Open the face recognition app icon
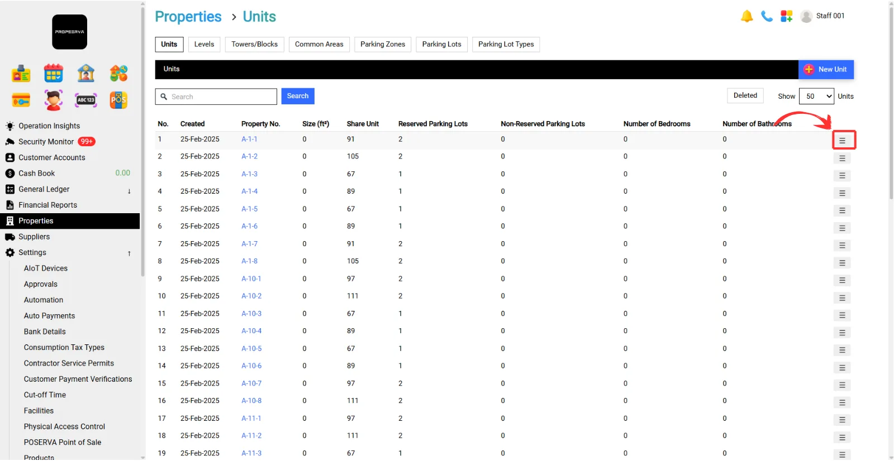 54,100
